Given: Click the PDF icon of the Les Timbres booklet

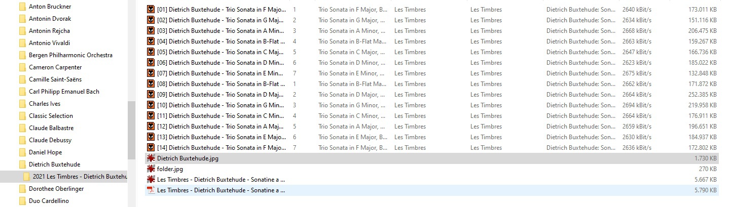Looking at the screenshot, I should pos(151,190).
